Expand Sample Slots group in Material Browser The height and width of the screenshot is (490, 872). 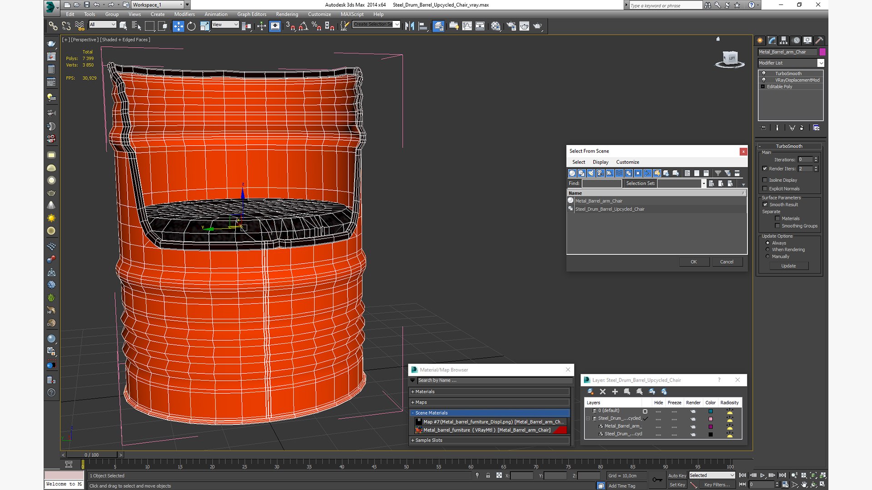(x=490, y=440)
